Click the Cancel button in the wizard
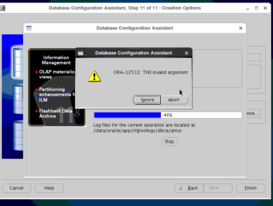273x206 pixels. tap(16, 188)
